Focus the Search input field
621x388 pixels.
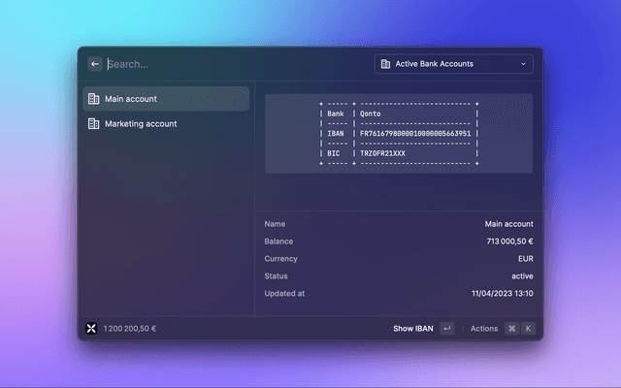233,64
